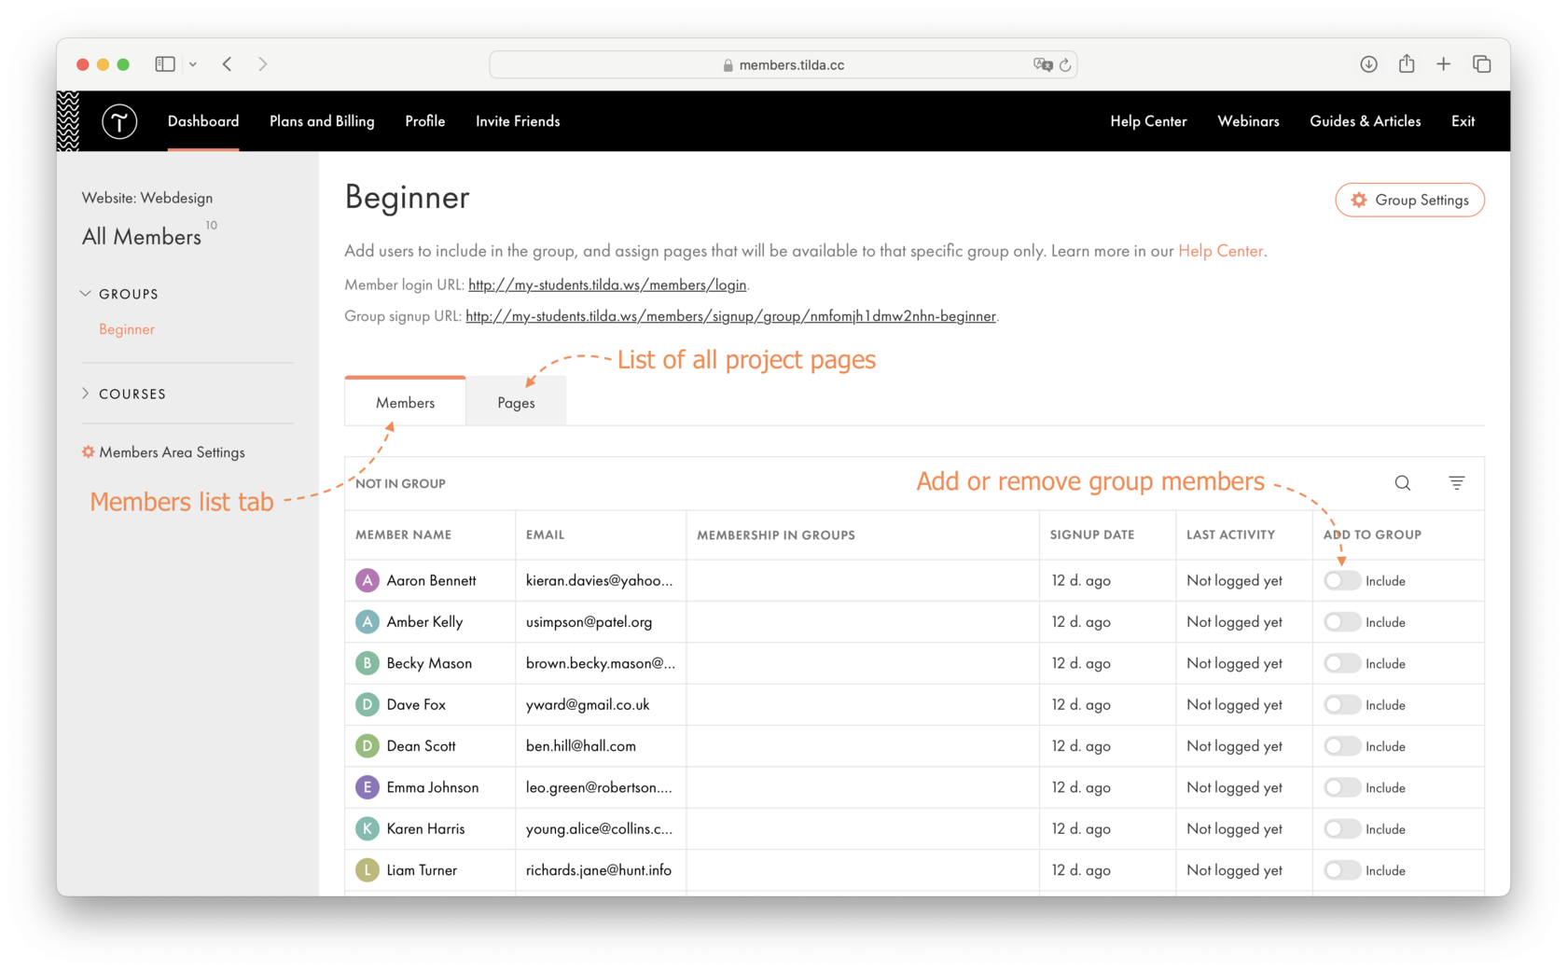Screen dimensions: 1567x971
Task: Turn on Include switch for Liam Turner
Action: pyautogui.click(x=1341, y=869)
